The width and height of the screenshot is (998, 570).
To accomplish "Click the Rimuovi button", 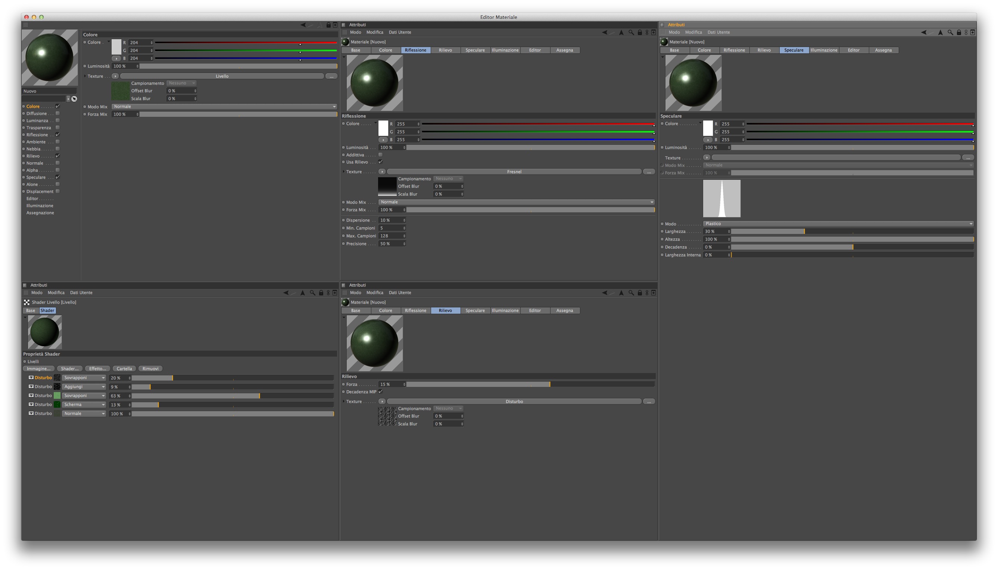I will pyautogui.click(x=150, y=369).
